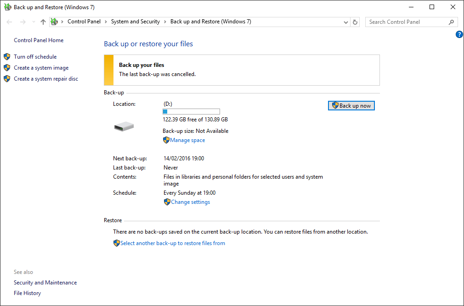Navigate back with the back arrow

(x=9, y=22)
